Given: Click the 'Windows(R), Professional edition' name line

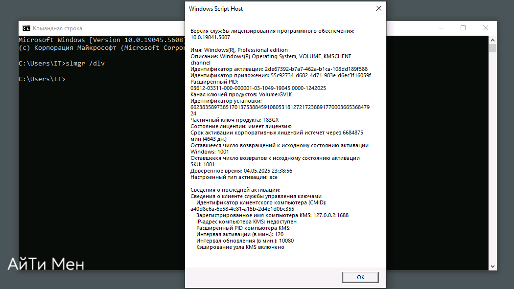Looking at the screenshot, I should pos(239,50).
